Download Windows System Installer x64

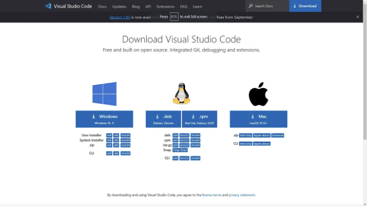point(109,140)
